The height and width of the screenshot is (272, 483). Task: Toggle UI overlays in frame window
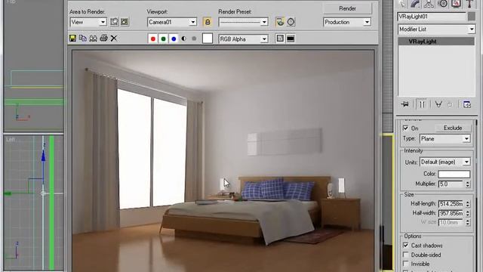280,39
